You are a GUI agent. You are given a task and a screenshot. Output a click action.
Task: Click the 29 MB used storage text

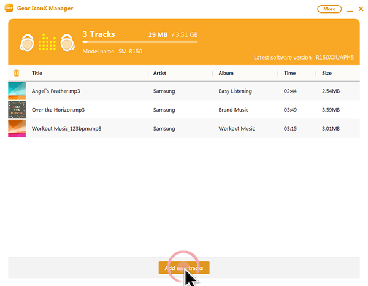pos(158,35)
